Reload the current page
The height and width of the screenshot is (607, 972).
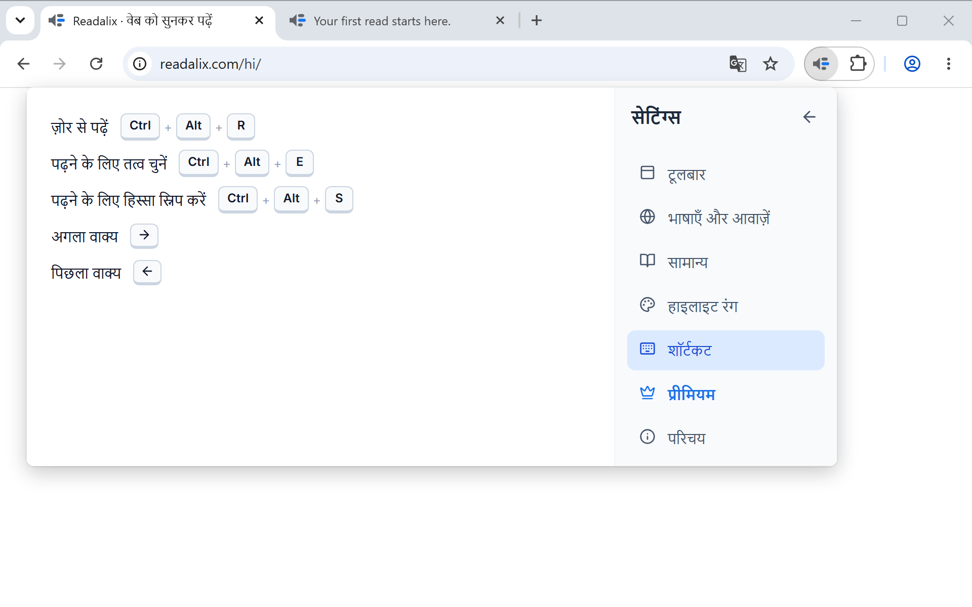[x=96, y=64]
